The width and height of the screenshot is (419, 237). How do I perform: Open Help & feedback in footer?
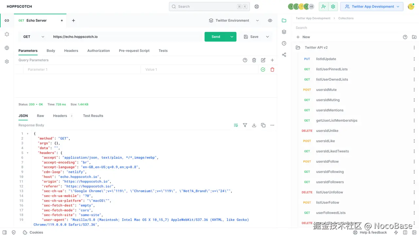[370, 232]
